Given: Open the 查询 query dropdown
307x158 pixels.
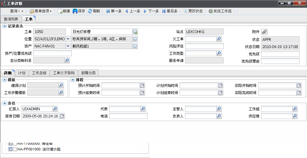Looking at the screenshot, I should click(x=17, y=11).
